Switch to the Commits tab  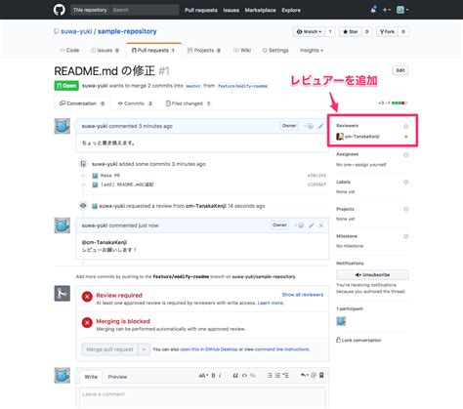point(135,103)
